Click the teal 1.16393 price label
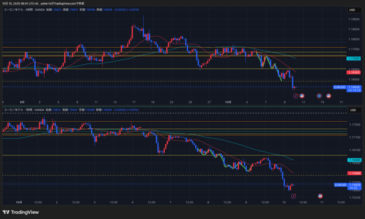This screenshot has width=365, height=219. point(354,160)
